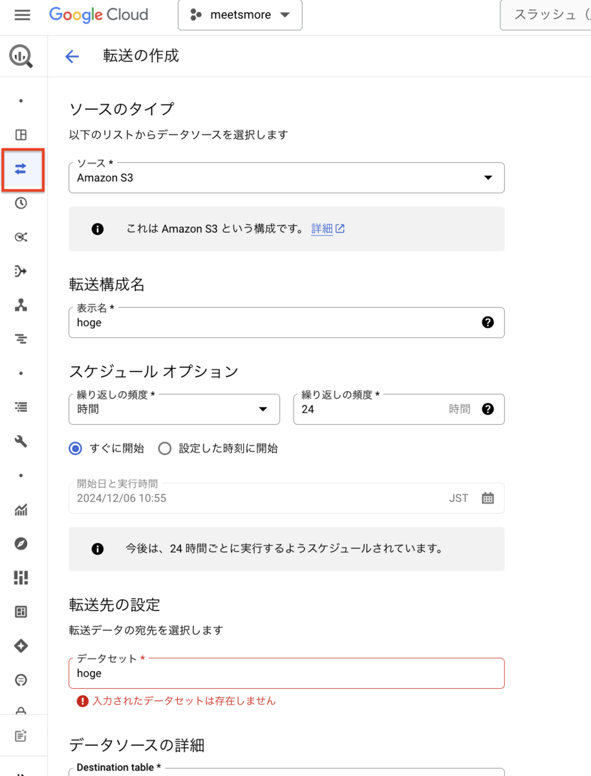591x776 pixels.
Task: Open the capacity blocks icon in sidebar
Action: click(21, 577)
